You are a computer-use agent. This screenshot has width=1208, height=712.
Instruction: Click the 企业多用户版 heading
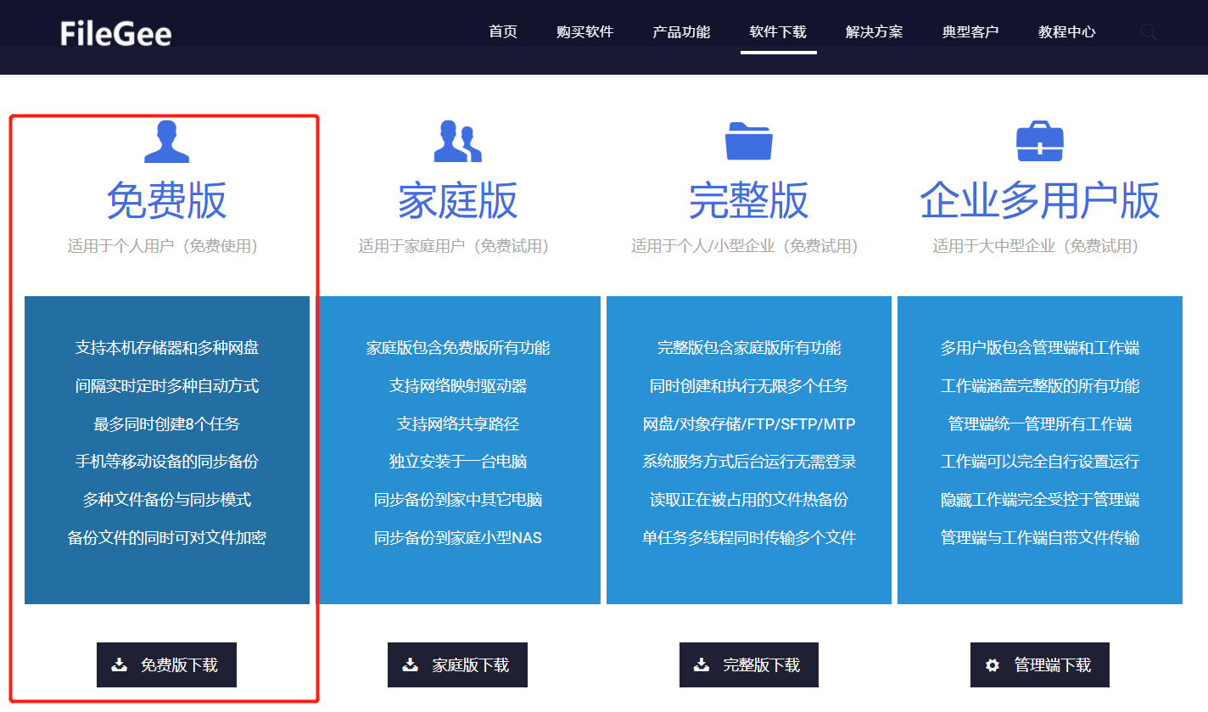point(1040,201)
